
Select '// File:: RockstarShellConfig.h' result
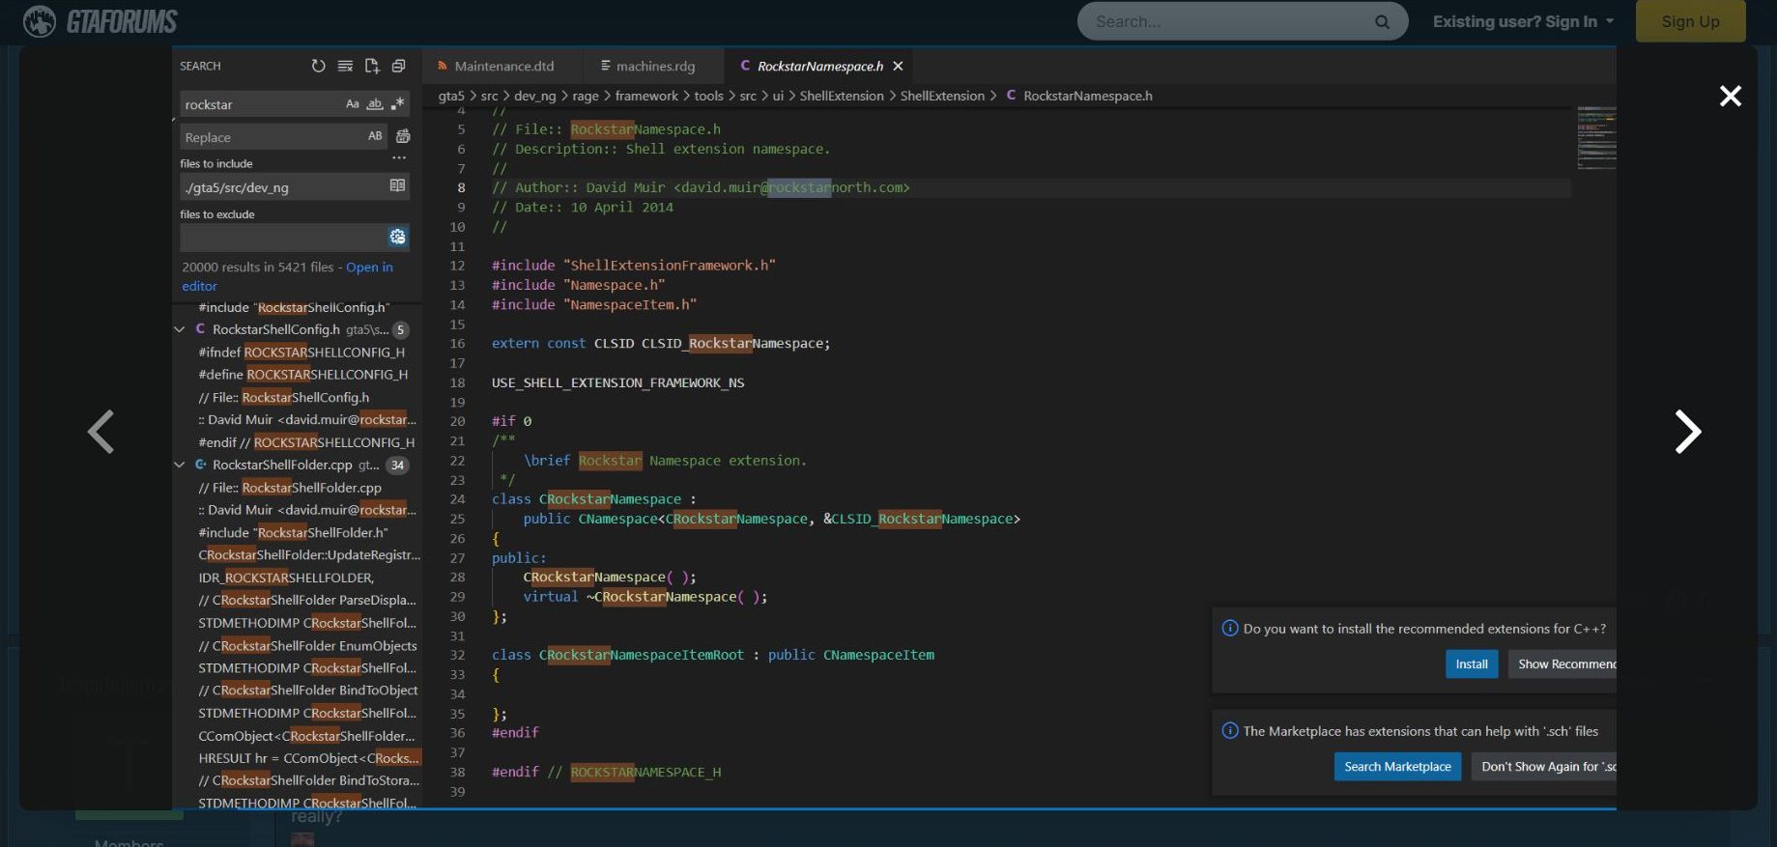pyautogui.click(x=283, y=397)
